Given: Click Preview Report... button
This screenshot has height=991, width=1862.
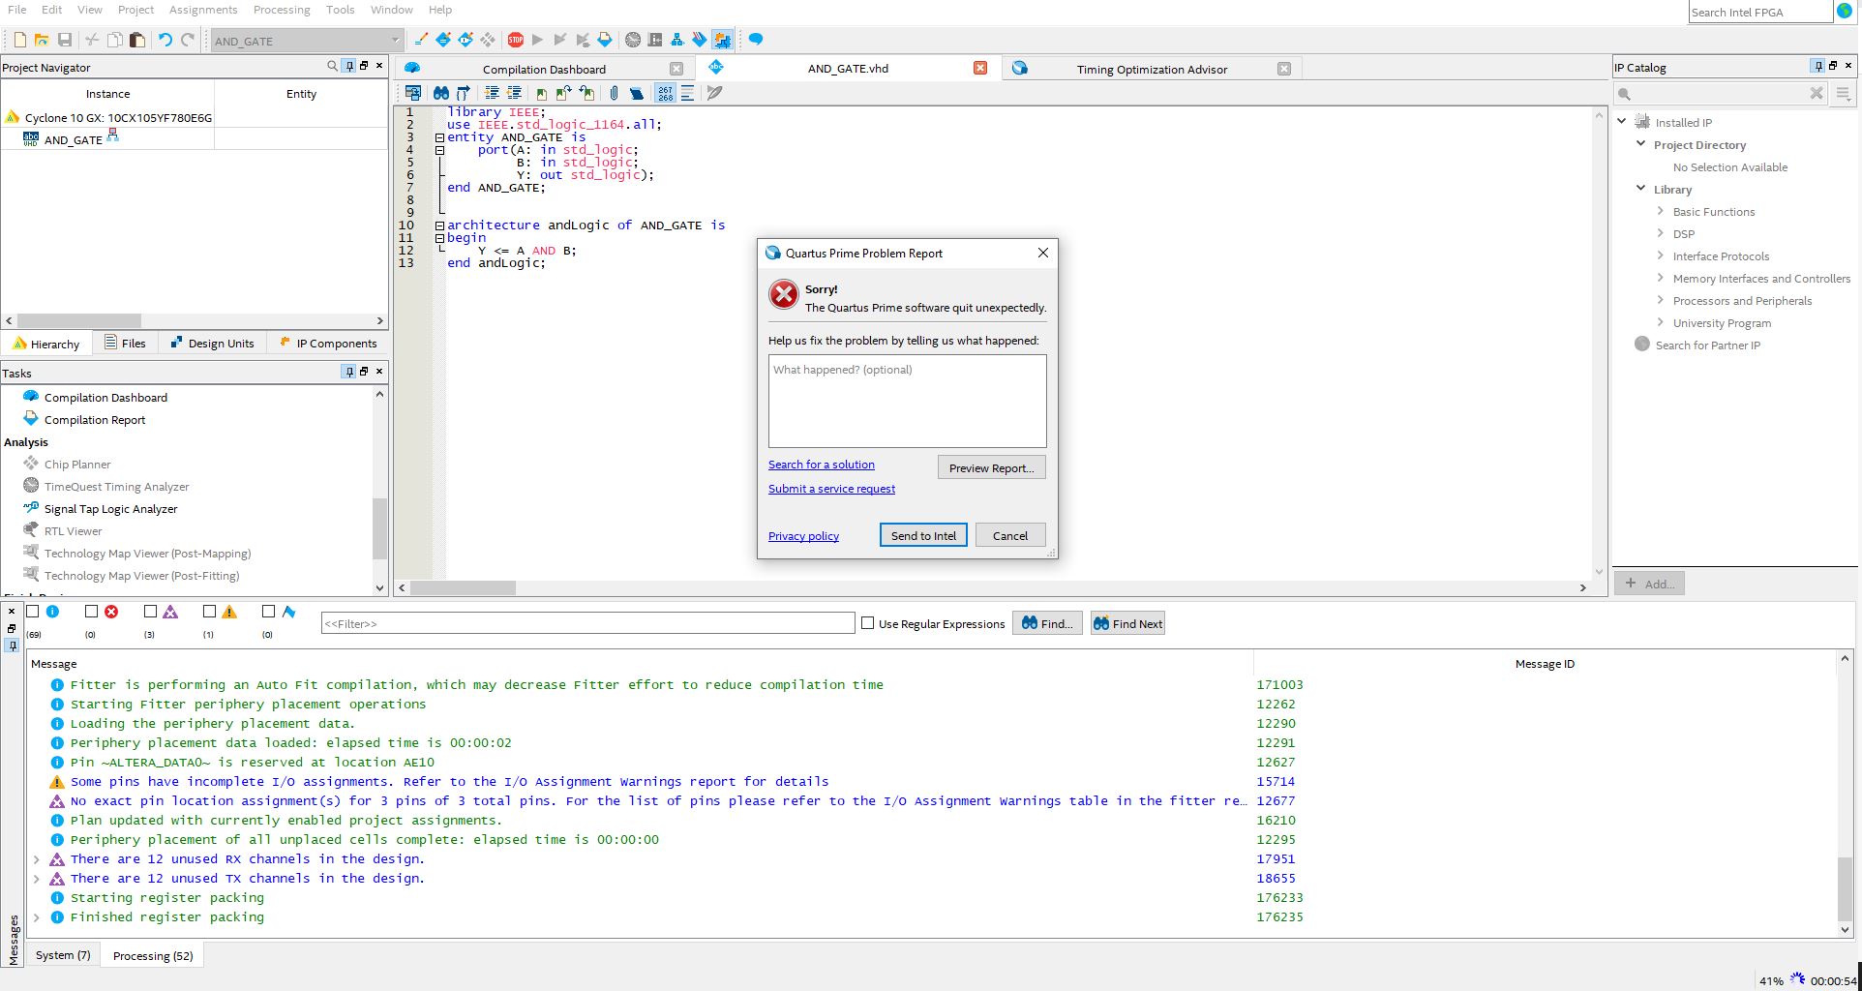Looking at the screenshot, I should click(991, 467).
